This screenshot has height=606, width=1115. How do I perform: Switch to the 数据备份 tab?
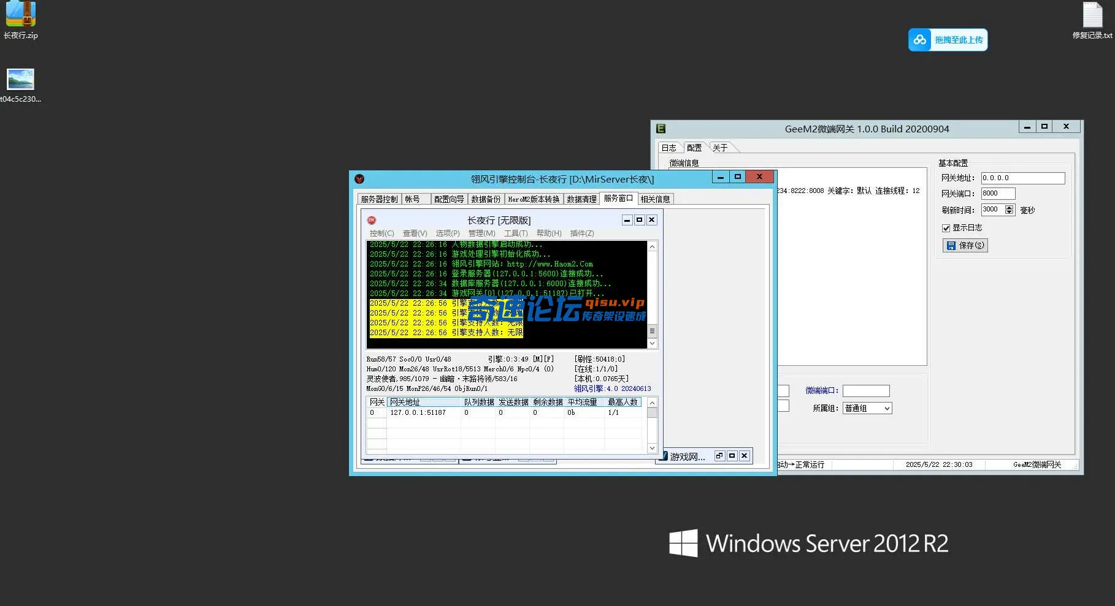pyautogui.click(x=486, y=199)
